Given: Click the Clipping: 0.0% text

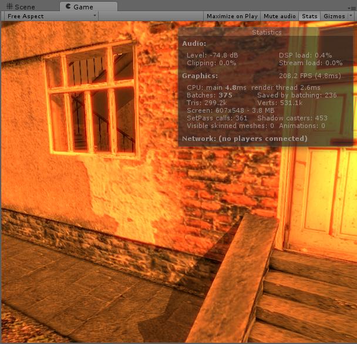Looking at the screenshot, I should (x=211, y=63).
